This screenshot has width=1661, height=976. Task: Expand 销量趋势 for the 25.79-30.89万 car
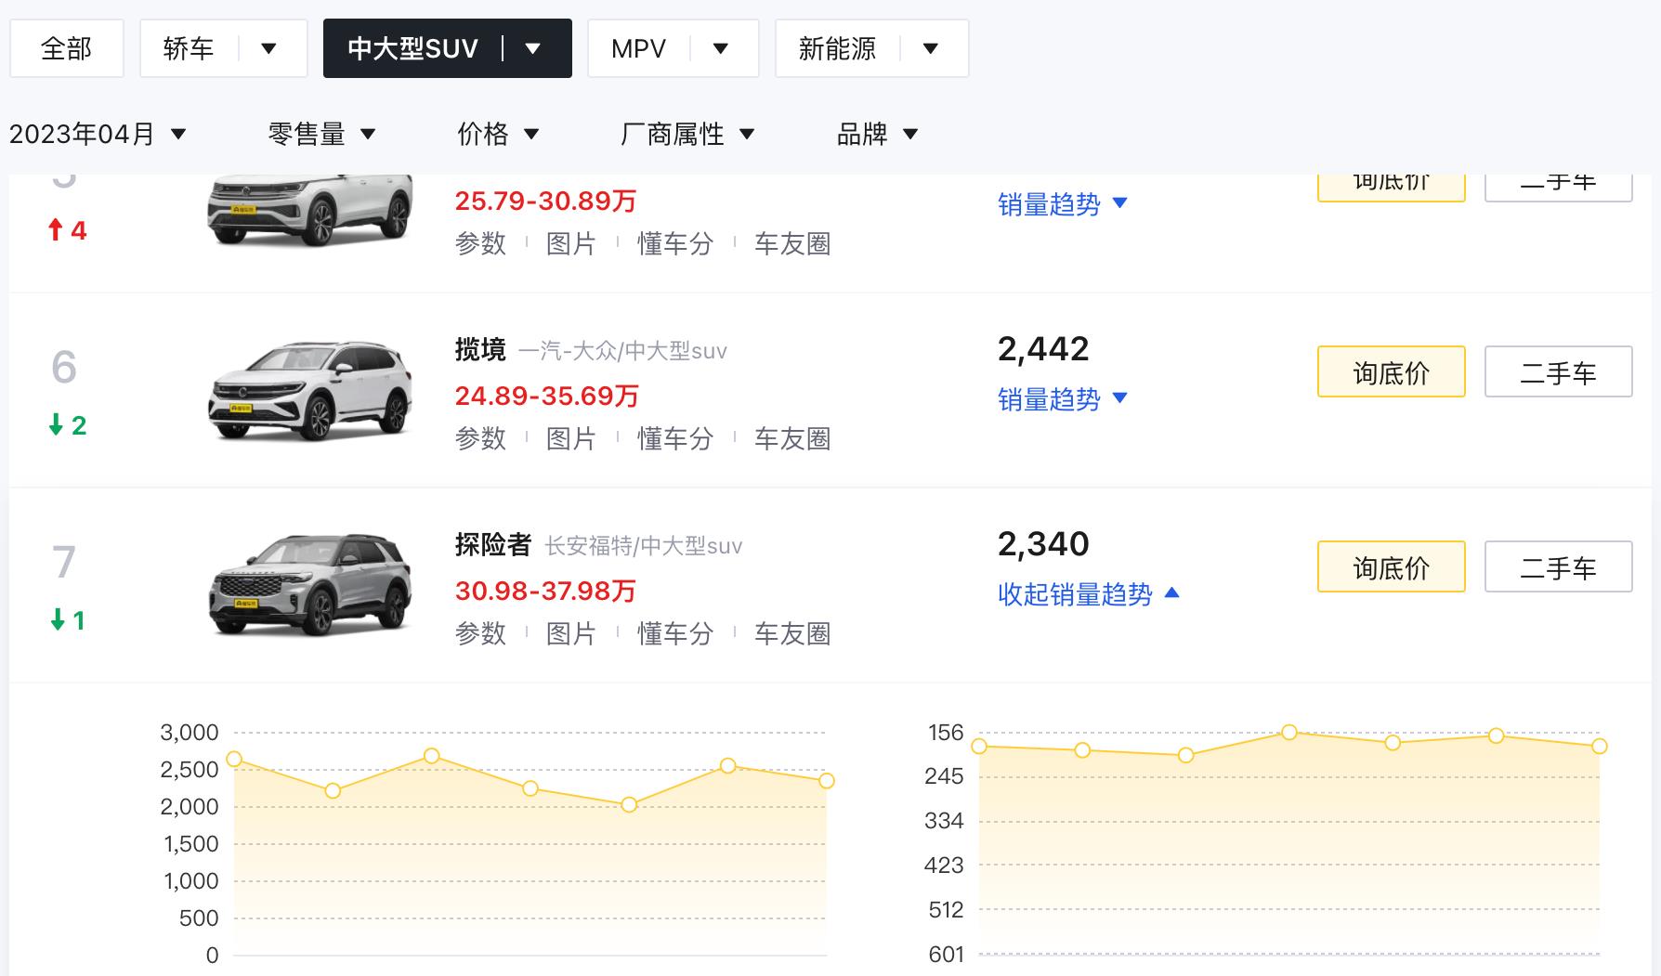(x=1063, y=204)
